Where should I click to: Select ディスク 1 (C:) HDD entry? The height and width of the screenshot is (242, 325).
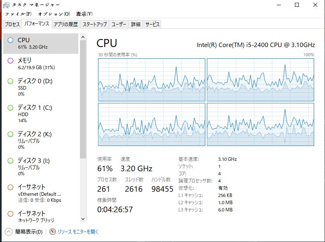click(x=41, y=114)
